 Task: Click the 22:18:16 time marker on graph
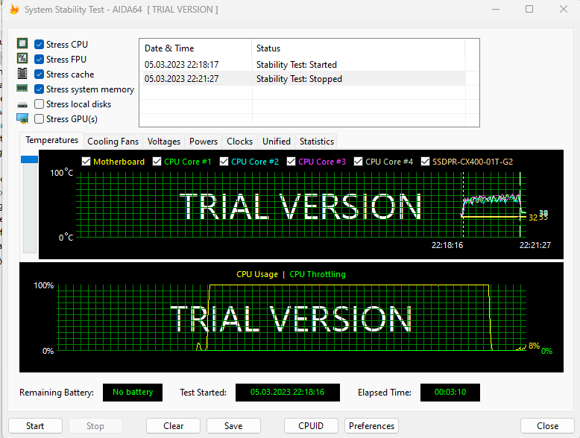(447, 245)
